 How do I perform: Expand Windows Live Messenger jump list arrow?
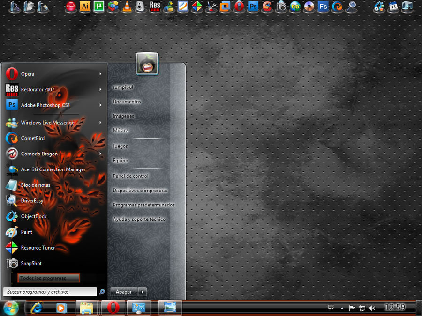click(100, 123)
